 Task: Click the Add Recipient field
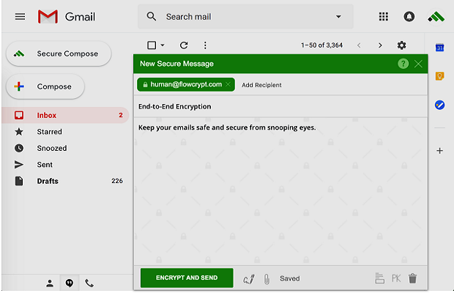[x=261, y=85]
